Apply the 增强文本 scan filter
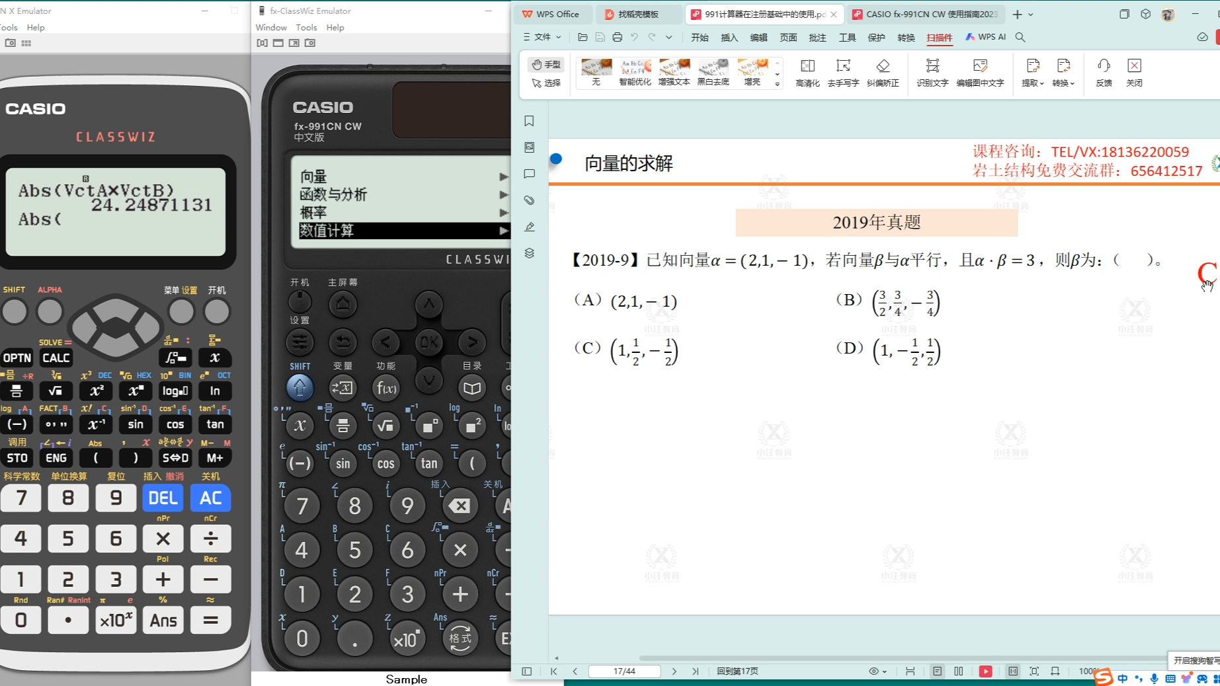1220x686 pixels. click(674, 73)
